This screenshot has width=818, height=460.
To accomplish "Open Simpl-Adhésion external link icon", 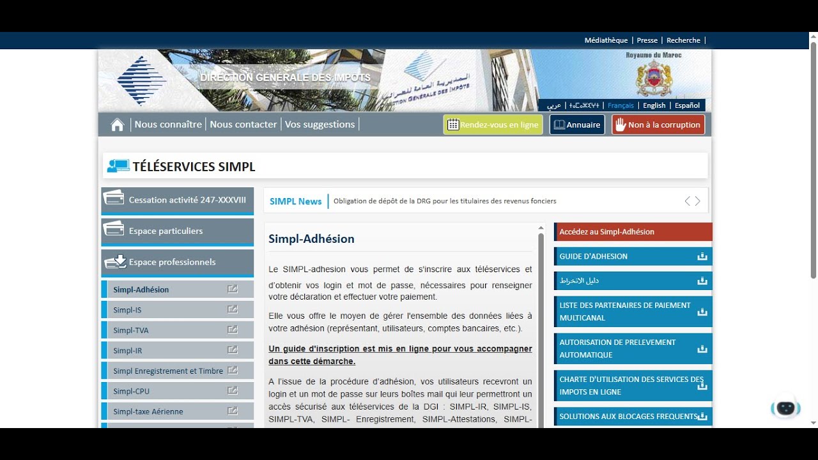I will [x=233, y=289].
